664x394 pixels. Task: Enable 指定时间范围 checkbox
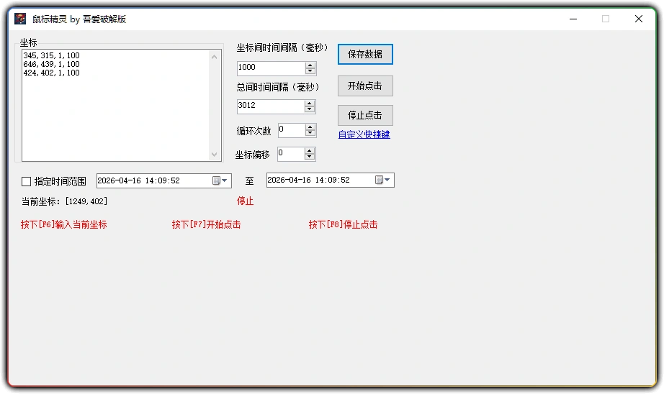[x=26, y=181]
